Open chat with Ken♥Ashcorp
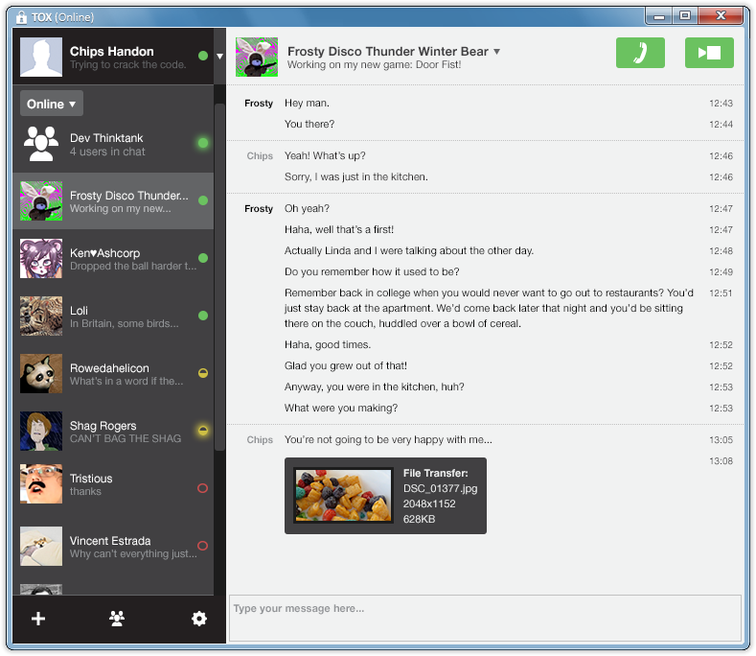 coord(113,258)
